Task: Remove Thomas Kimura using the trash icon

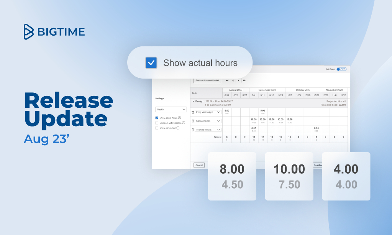Action: tap(193, 130)
